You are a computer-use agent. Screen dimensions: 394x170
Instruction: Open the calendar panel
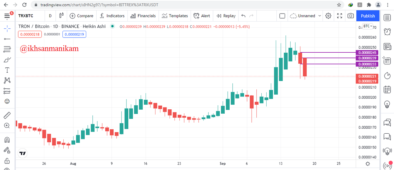pyautogui.click(x=387, y=90)
